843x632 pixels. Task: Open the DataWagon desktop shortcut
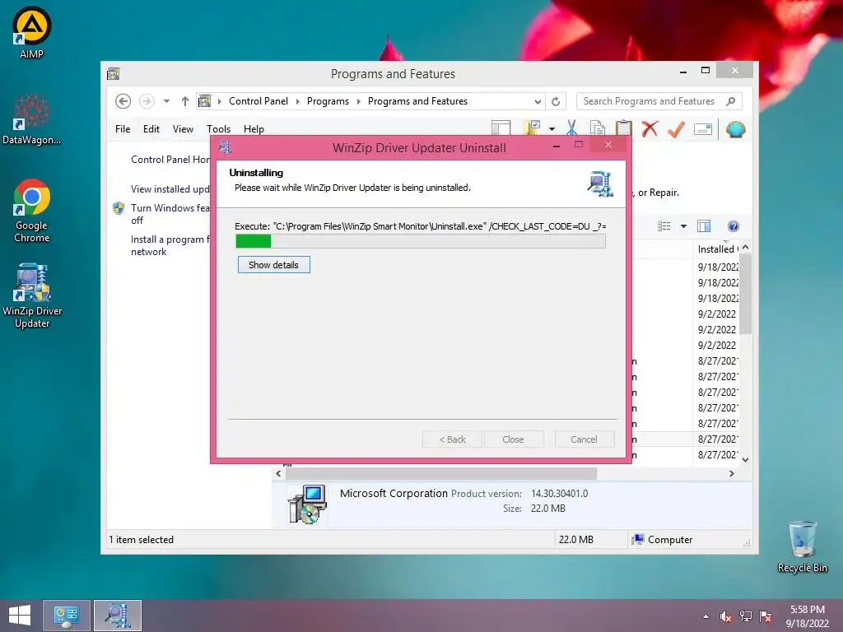pos(32,119)
